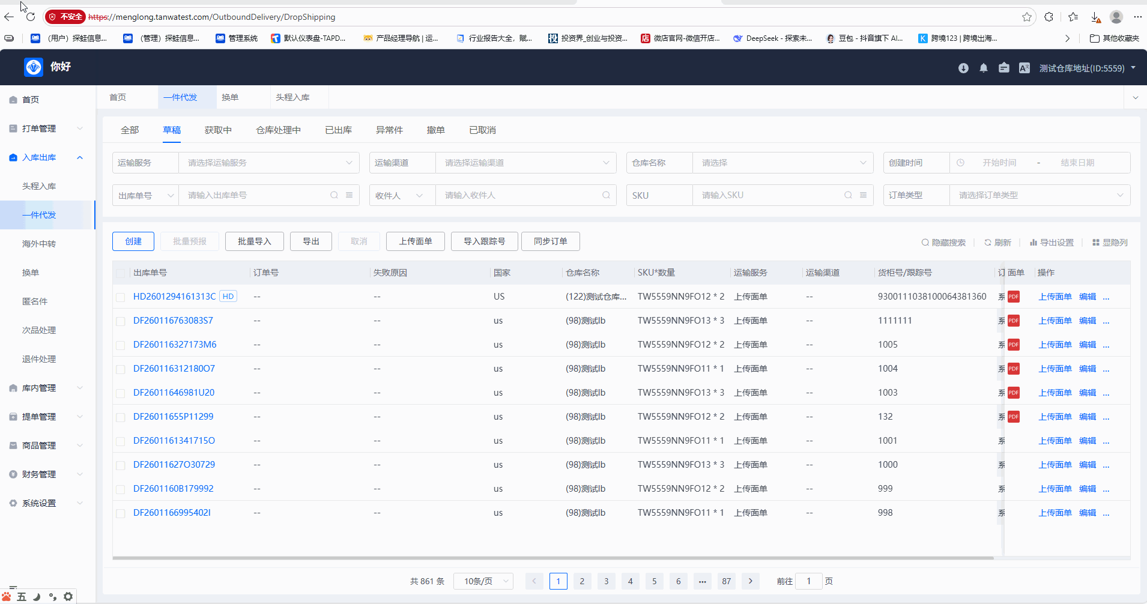This screenshot has width=1147, height=604.
Task: Open order link DF260116327173M6
Action: (175, 345)
